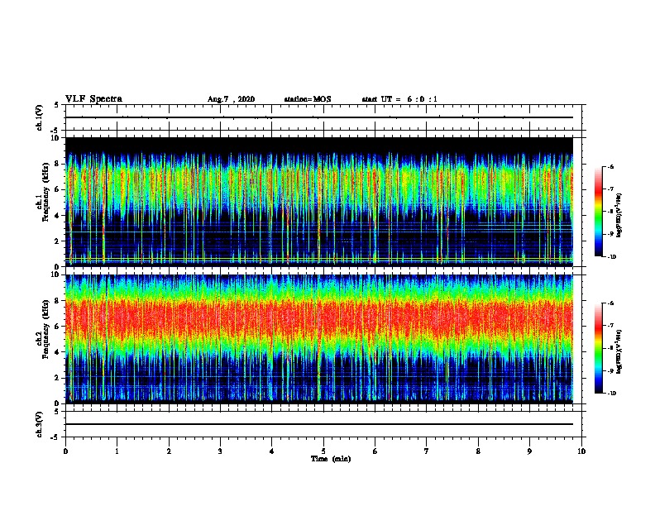Viewport: 655px width, 506px height.
Task: Click the log(PSD) label beside ch.2 colorbar
Action: click(x=619, y=351)
